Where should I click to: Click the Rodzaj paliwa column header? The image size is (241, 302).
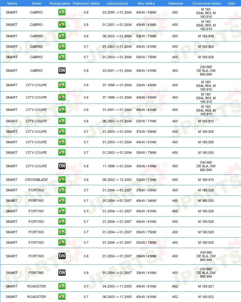[60, 3]
